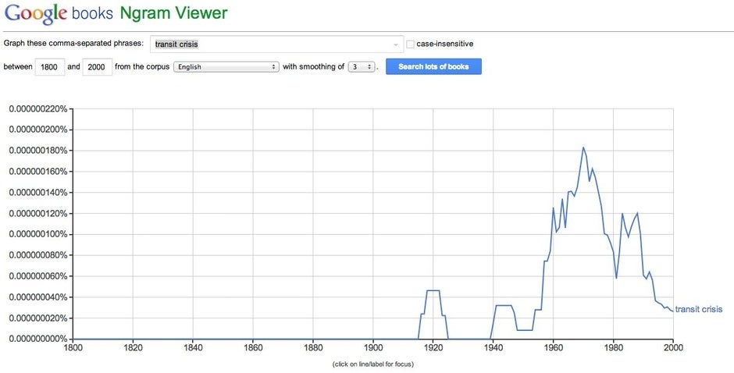This screenshot has height=373, width=734.
Task: Click the line plateau around 1943
Action: [503, 306]
